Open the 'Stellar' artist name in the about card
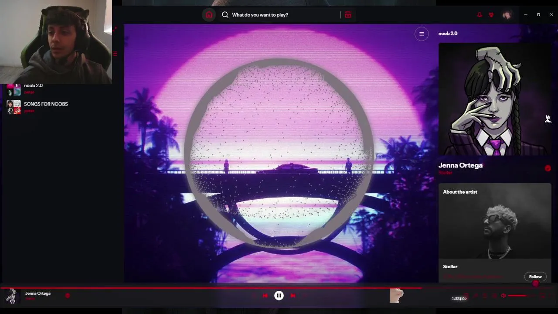The width and height of the screenshot is (558, 314). tap(450, 266)
